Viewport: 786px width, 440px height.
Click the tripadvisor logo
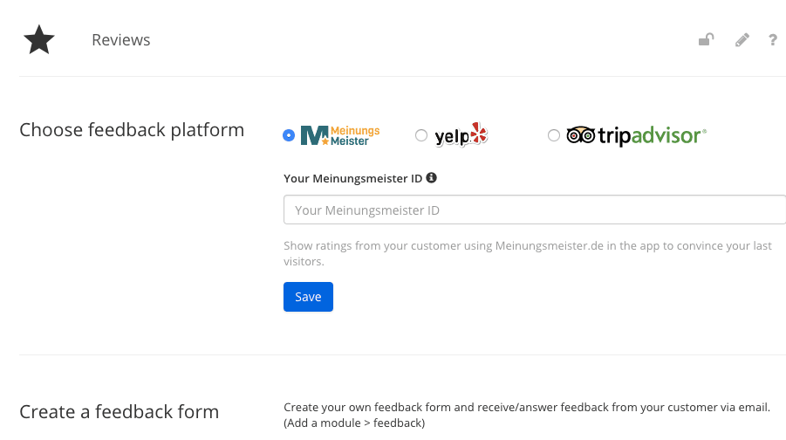637,135
